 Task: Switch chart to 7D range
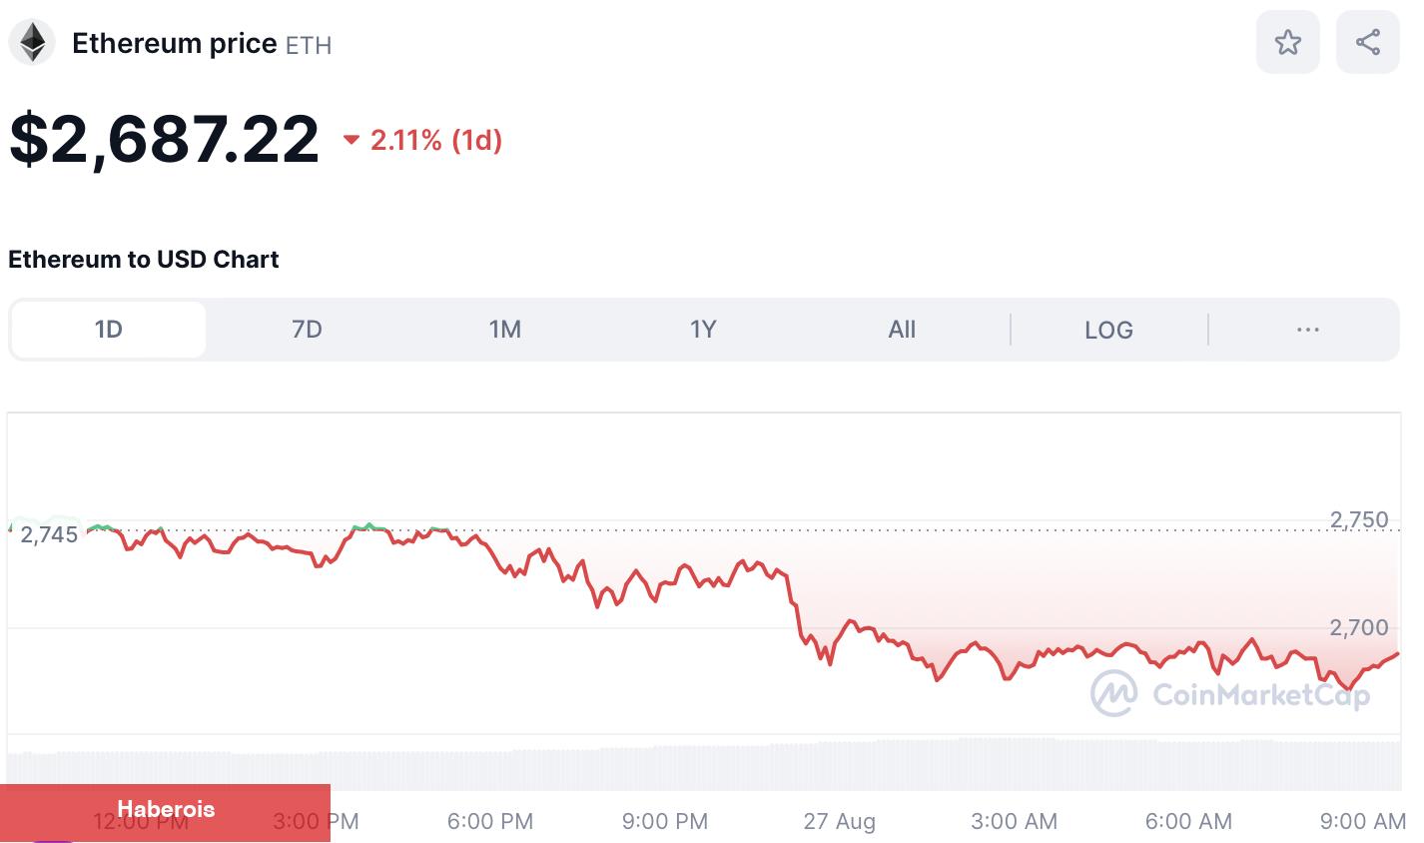pyautogui.click(x=307, y=330)
